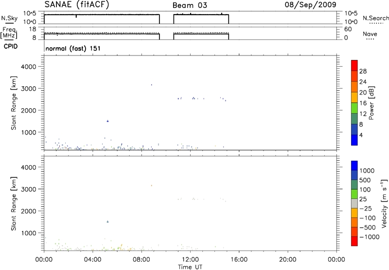Click the 4 tick label on power colorbar
The height and width of the screenshot is (270, 389).
(x=361, y=135)
